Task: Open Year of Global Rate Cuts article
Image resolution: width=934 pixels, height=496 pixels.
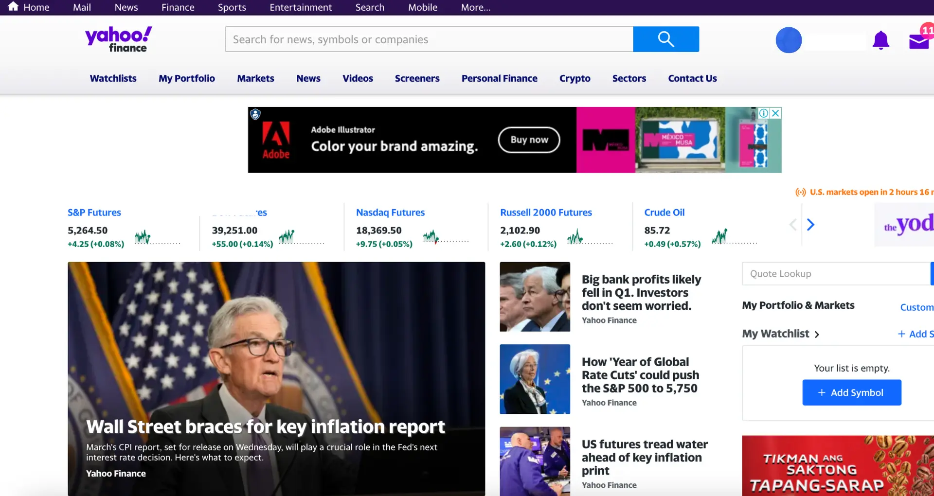Action: [640, 375]
